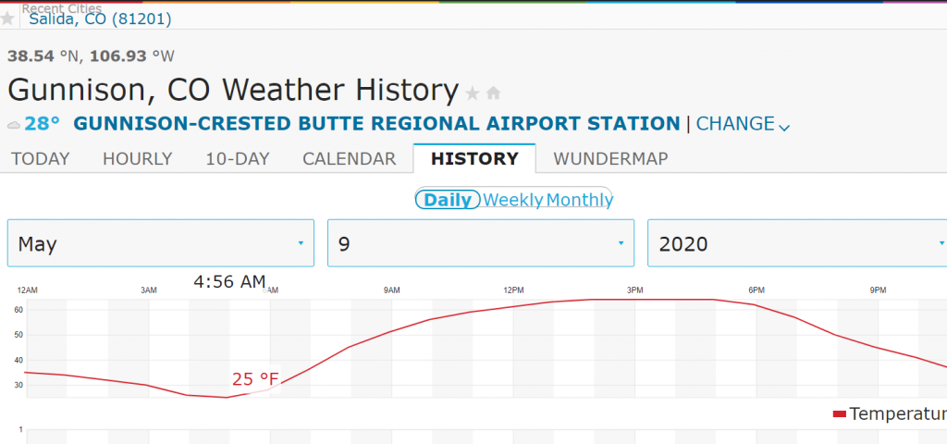This screenshot has height=444, width=947.
Task: Click the Gunnison-Crested Butte Regional Airport Station link
Action: [375, 123]
